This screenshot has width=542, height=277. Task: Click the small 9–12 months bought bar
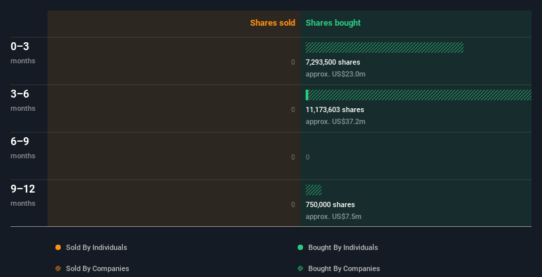(314, 190)
